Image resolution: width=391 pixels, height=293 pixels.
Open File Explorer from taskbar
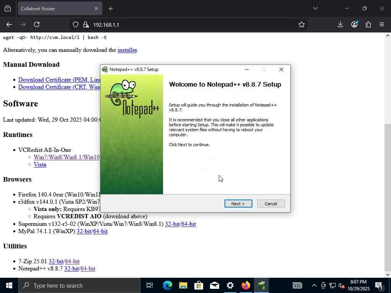pos(183,285)
